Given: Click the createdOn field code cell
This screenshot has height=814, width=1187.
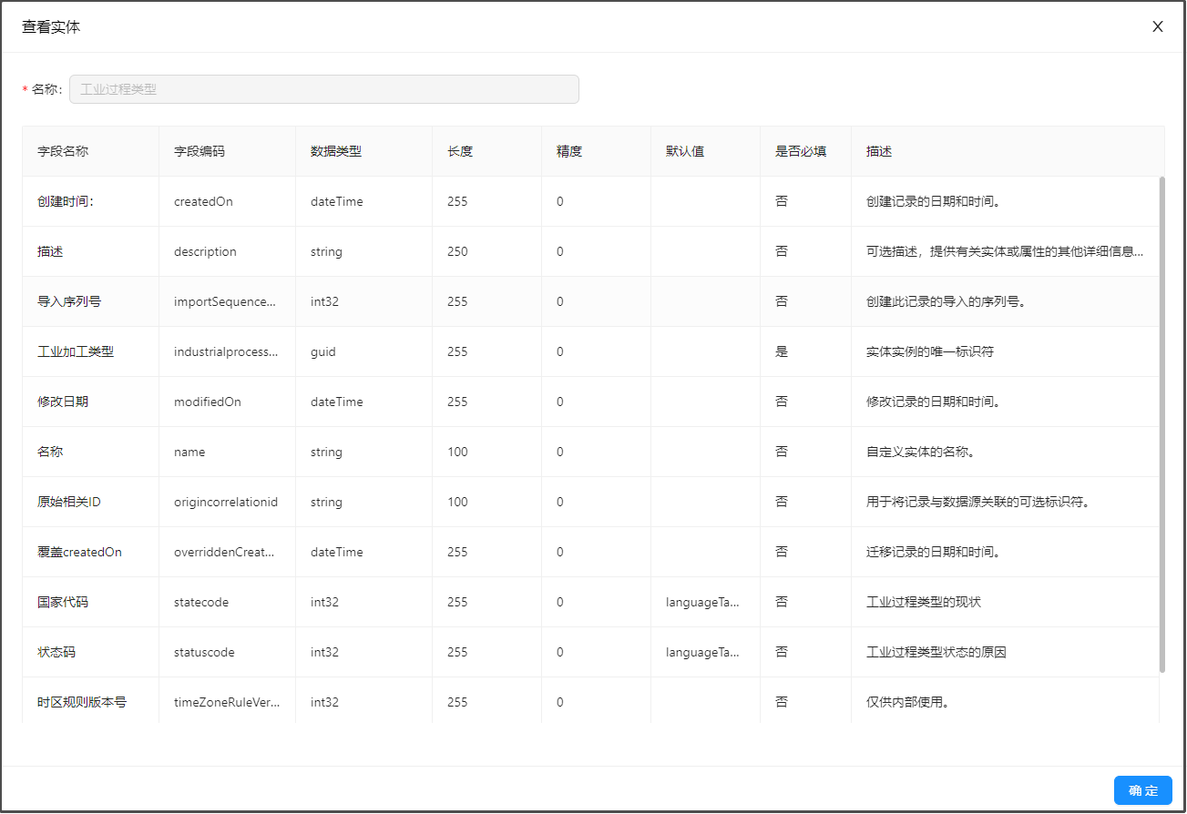Looking at the screenshot, I should pyautogui.click(x=203, y=201).
